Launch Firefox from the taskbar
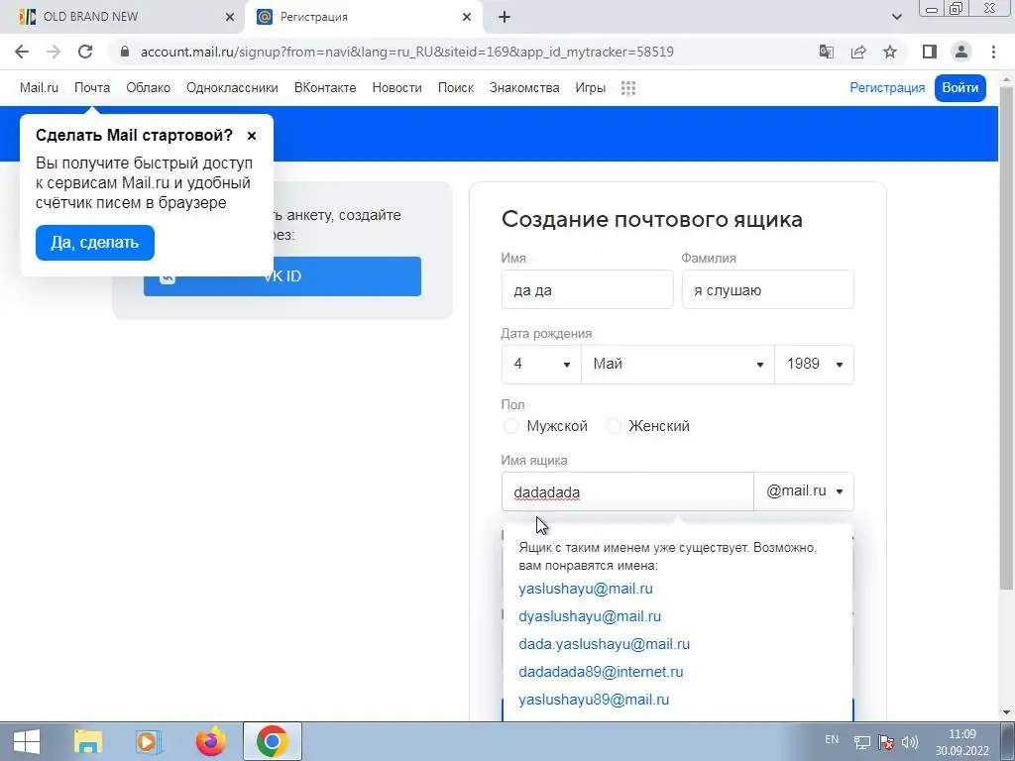Viewport: 1015px width, 761px height. (211, 741)
